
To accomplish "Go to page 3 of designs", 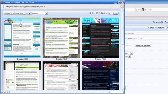I will (x=92, y=13).
